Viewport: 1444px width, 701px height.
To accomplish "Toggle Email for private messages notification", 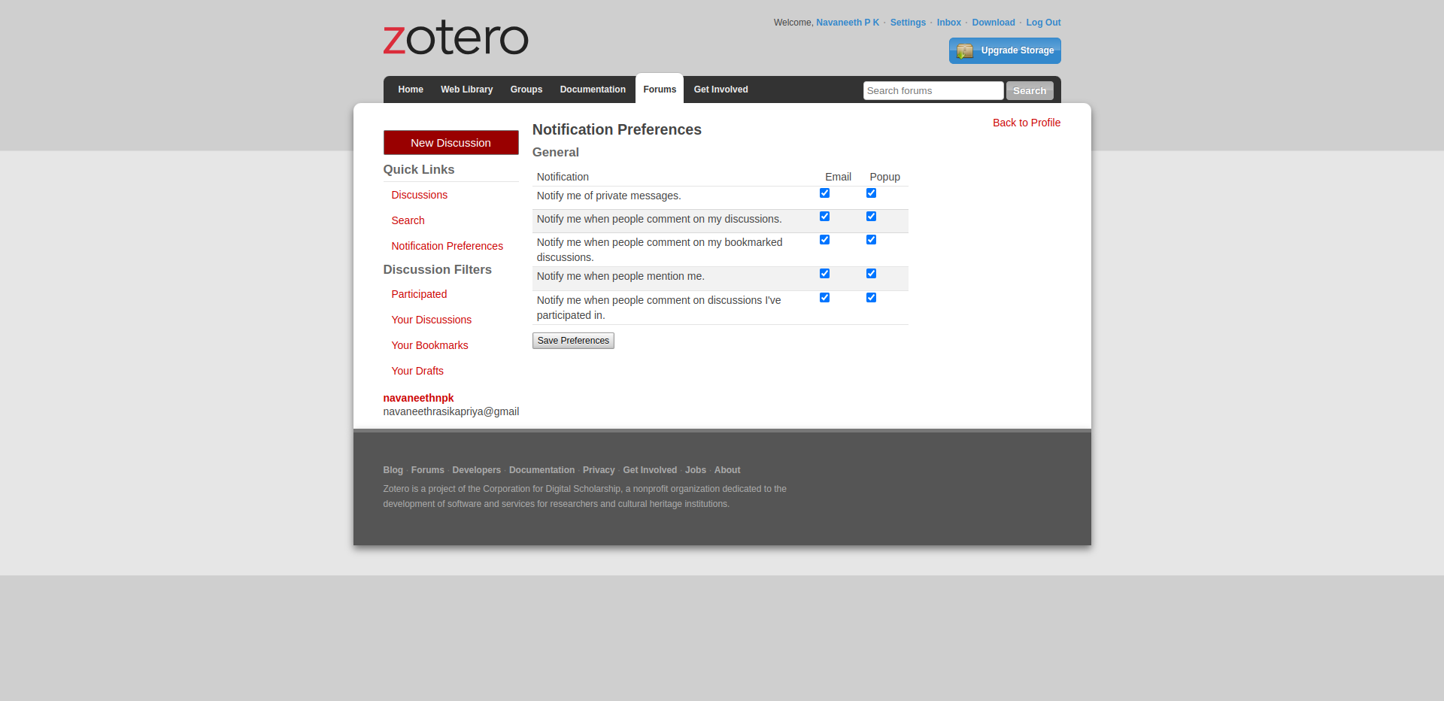I will pos(825,193).
